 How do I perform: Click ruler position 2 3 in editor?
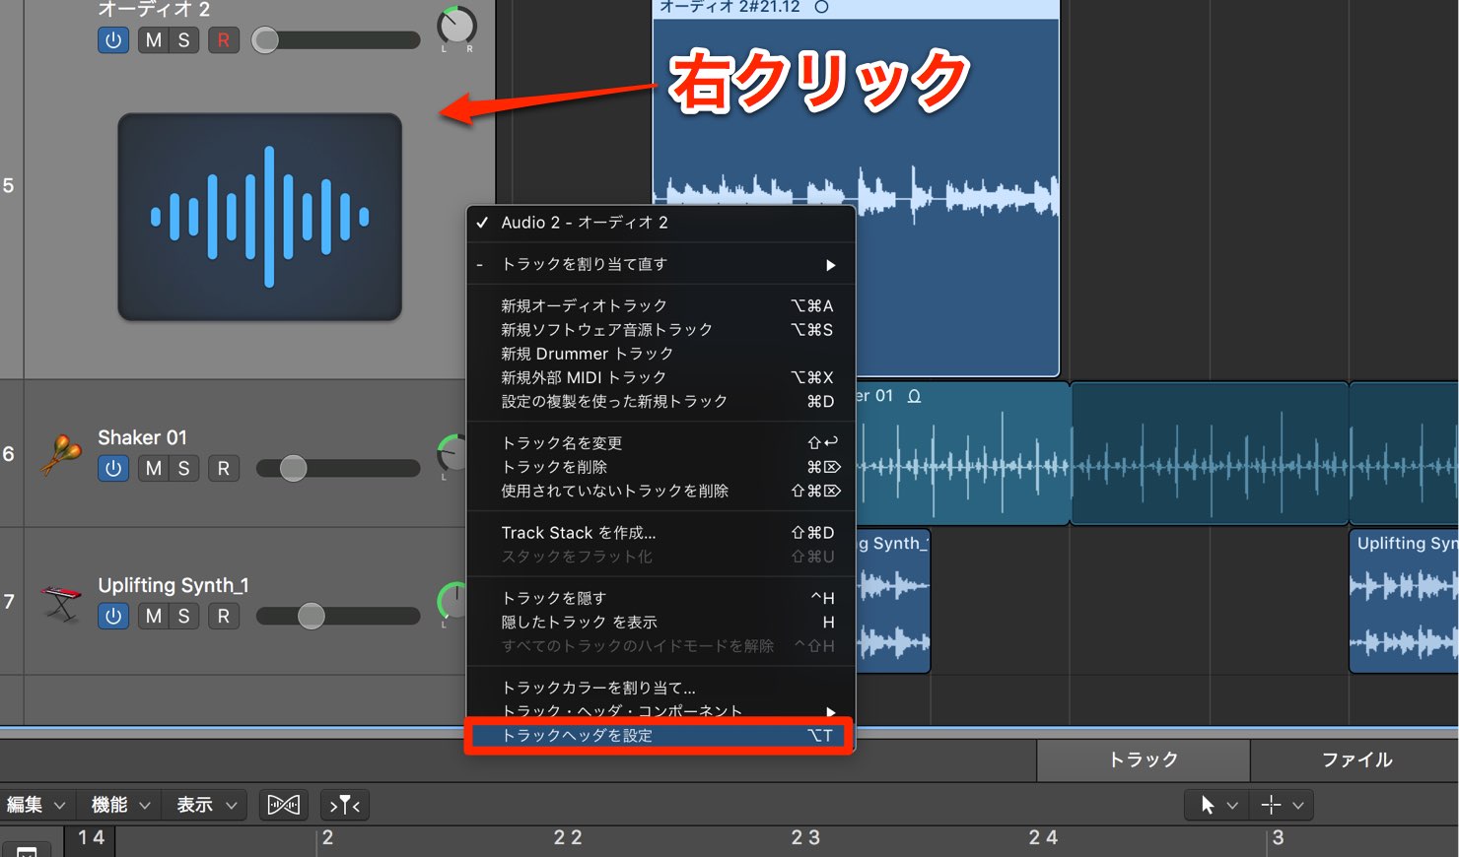point(805,838)
